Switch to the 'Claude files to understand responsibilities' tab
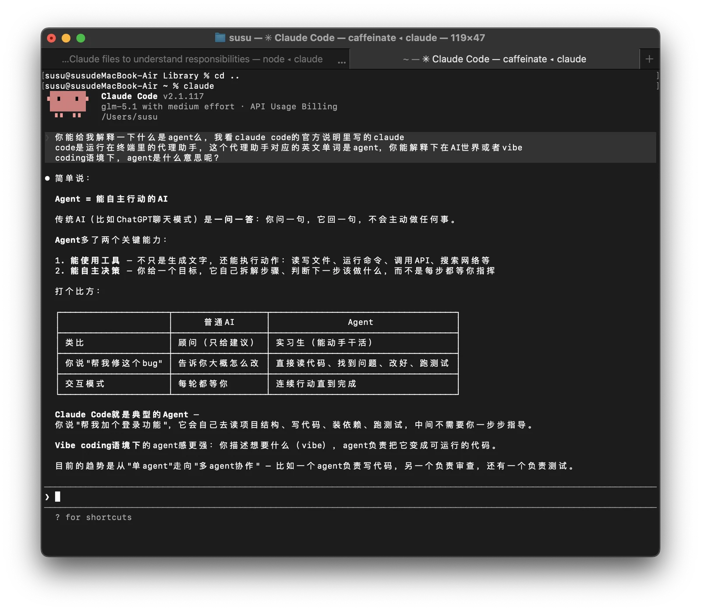The width and height of the screenshot is (701, 611). (x=196, y=59)
